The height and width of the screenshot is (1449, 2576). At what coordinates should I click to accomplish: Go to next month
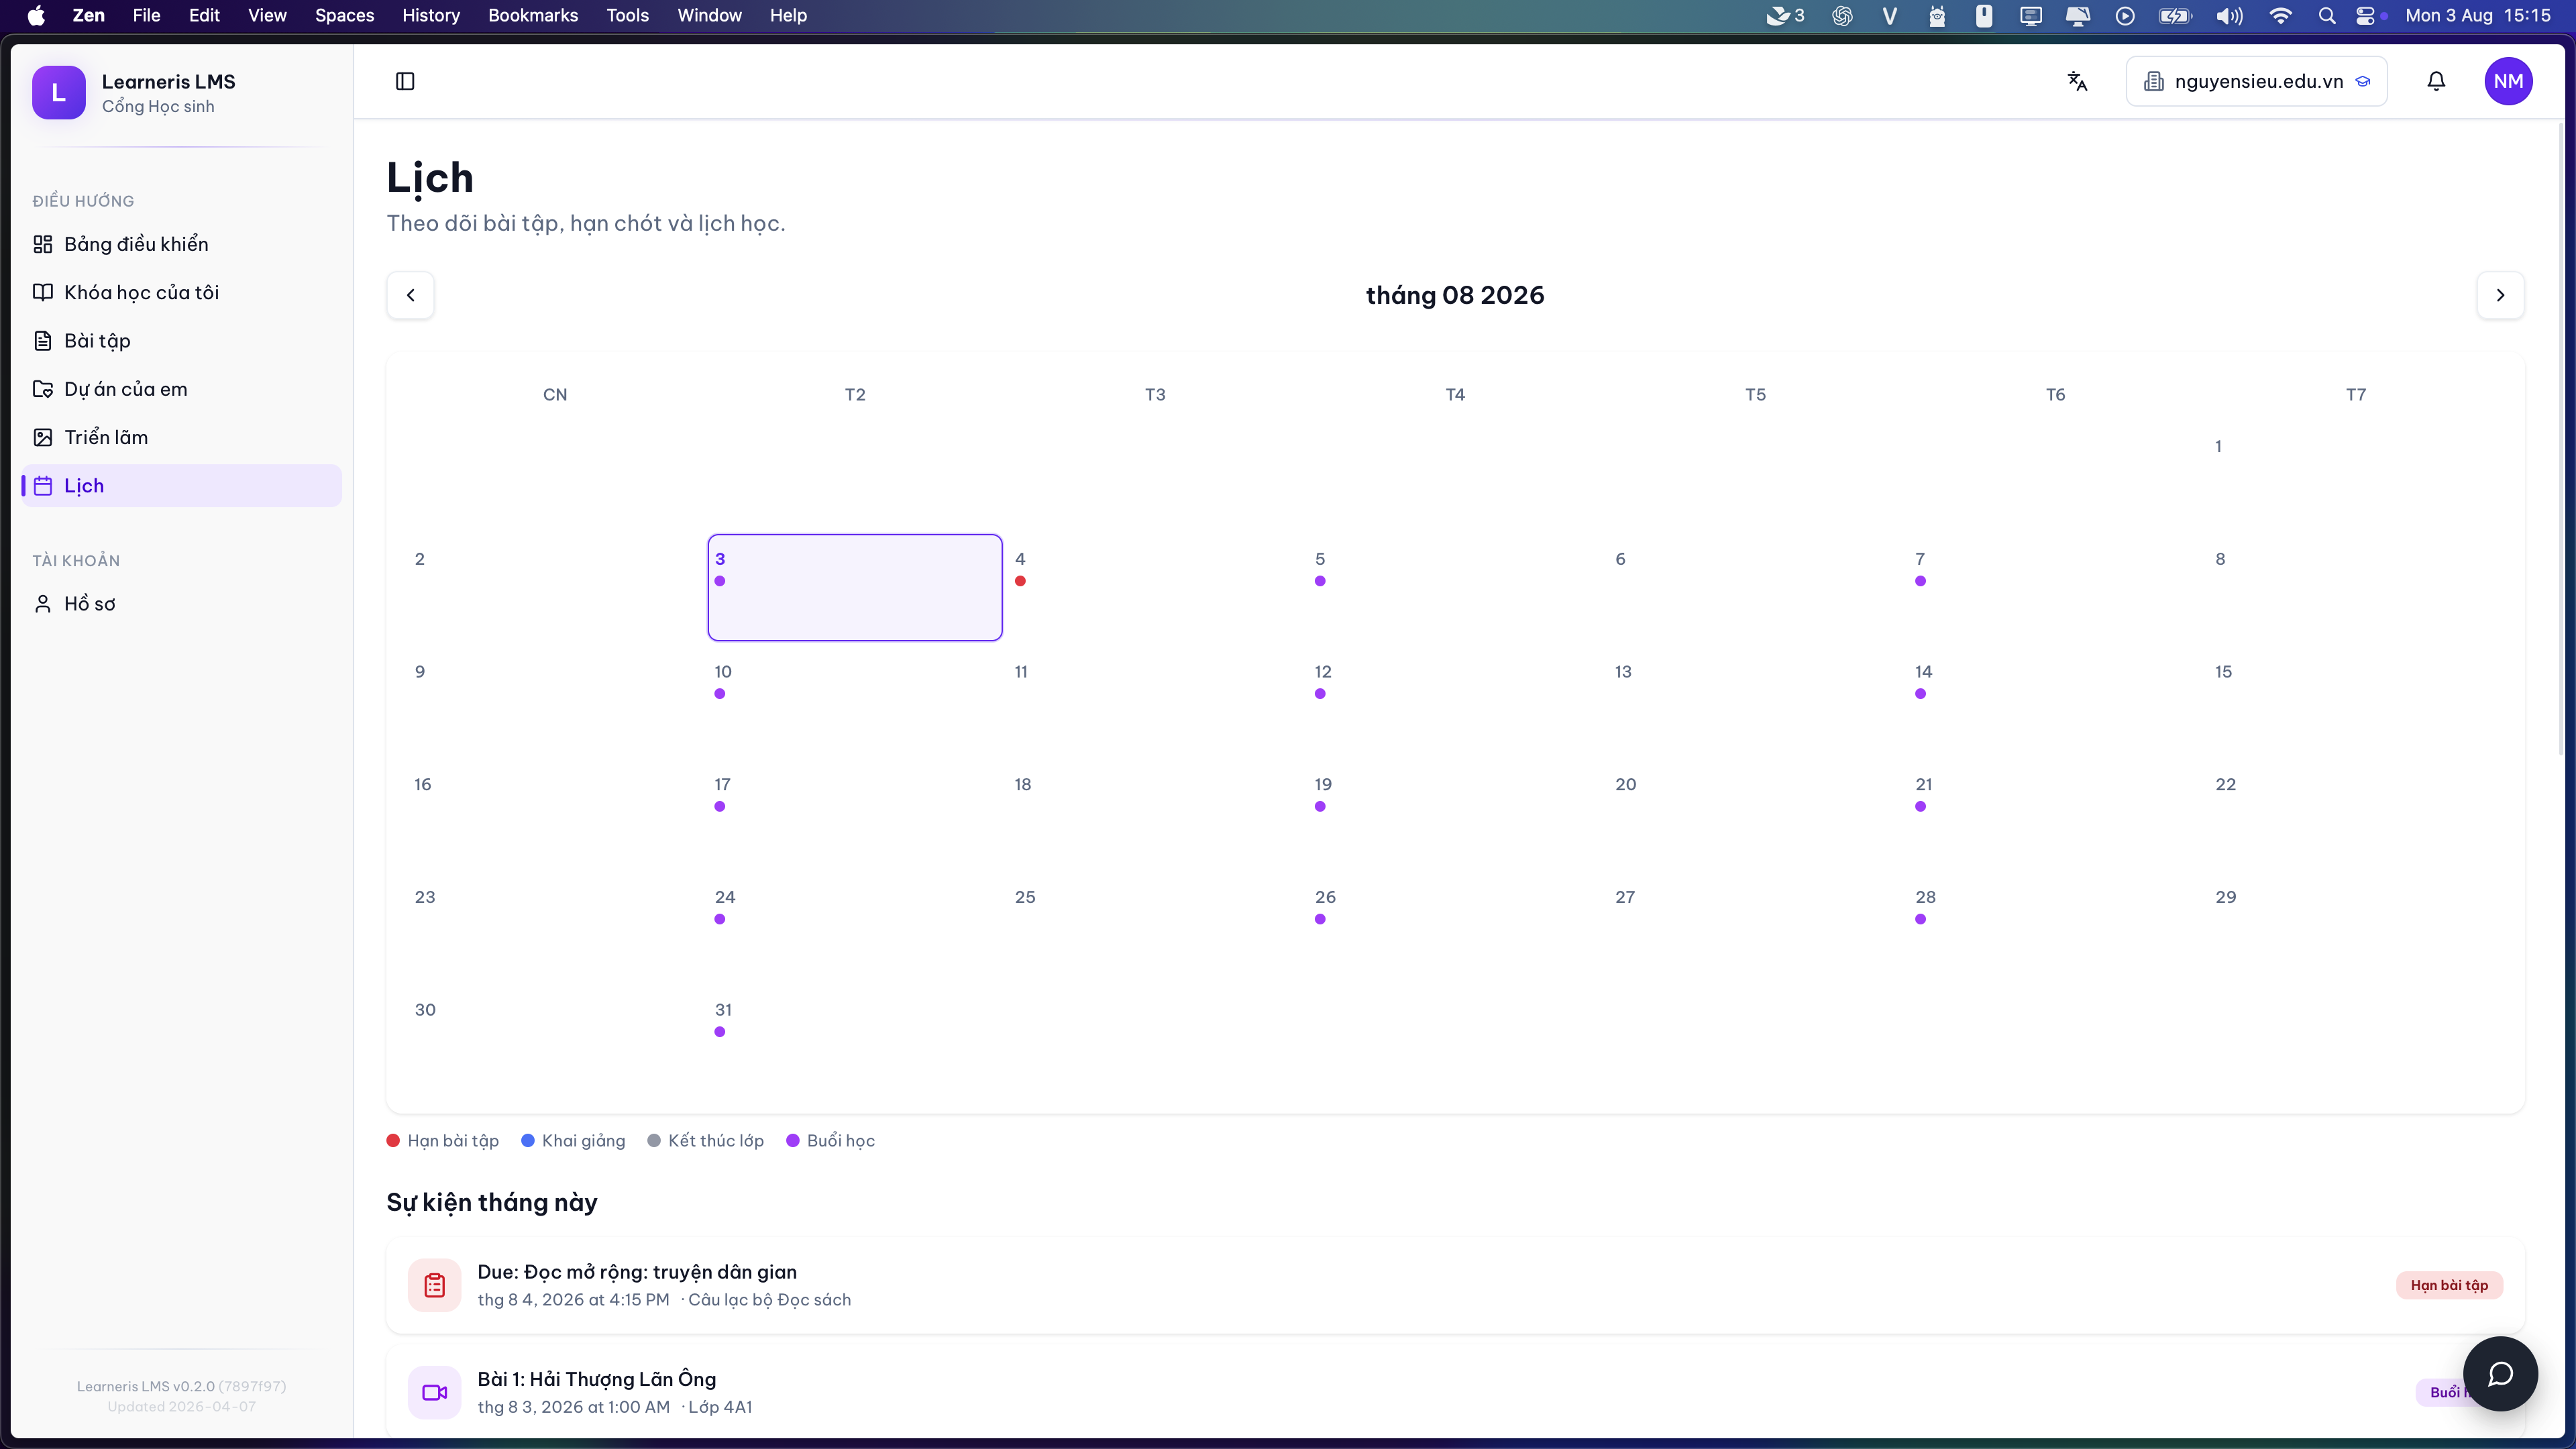(2500, 295)
